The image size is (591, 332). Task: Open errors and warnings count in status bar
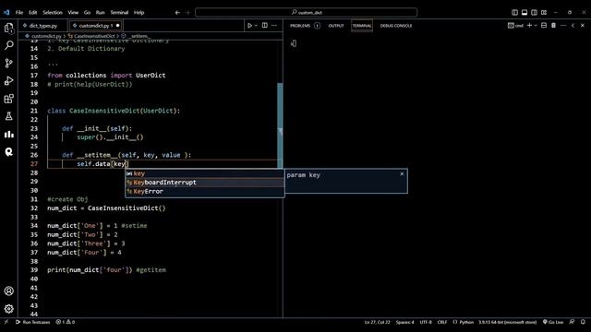(x=66, y=322)
